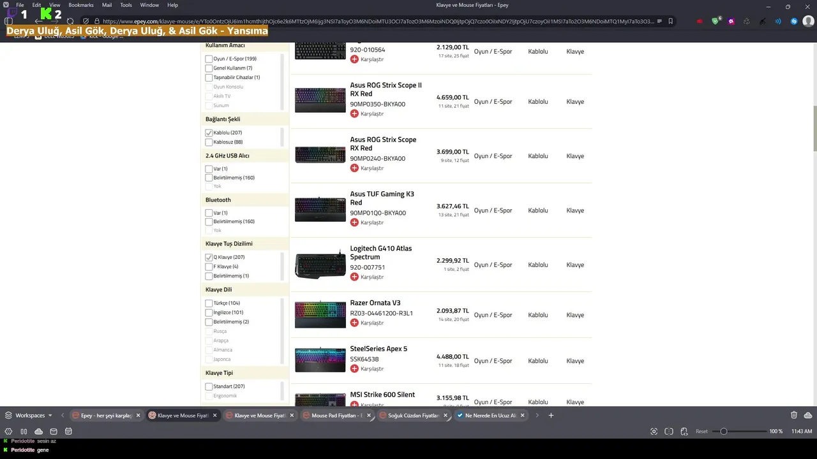Switch to Soğuk Cüzdan Fiyatları tab
The height and width of the screenshot is (459, 817).
(x=414, y=416)
